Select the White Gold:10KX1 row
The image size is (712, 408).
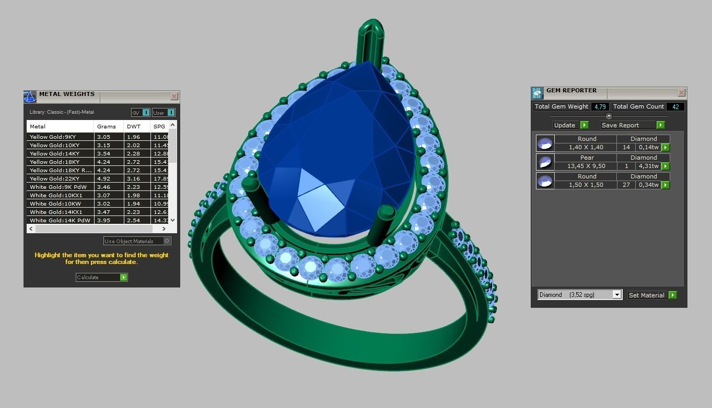[98, 195]
